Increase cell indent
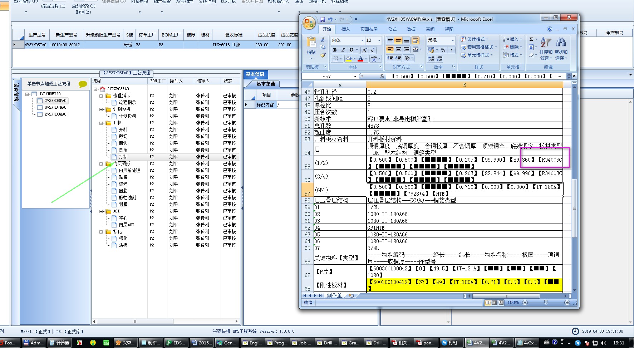634x348 pixels. pyautogui.click(x=398, y=58)
